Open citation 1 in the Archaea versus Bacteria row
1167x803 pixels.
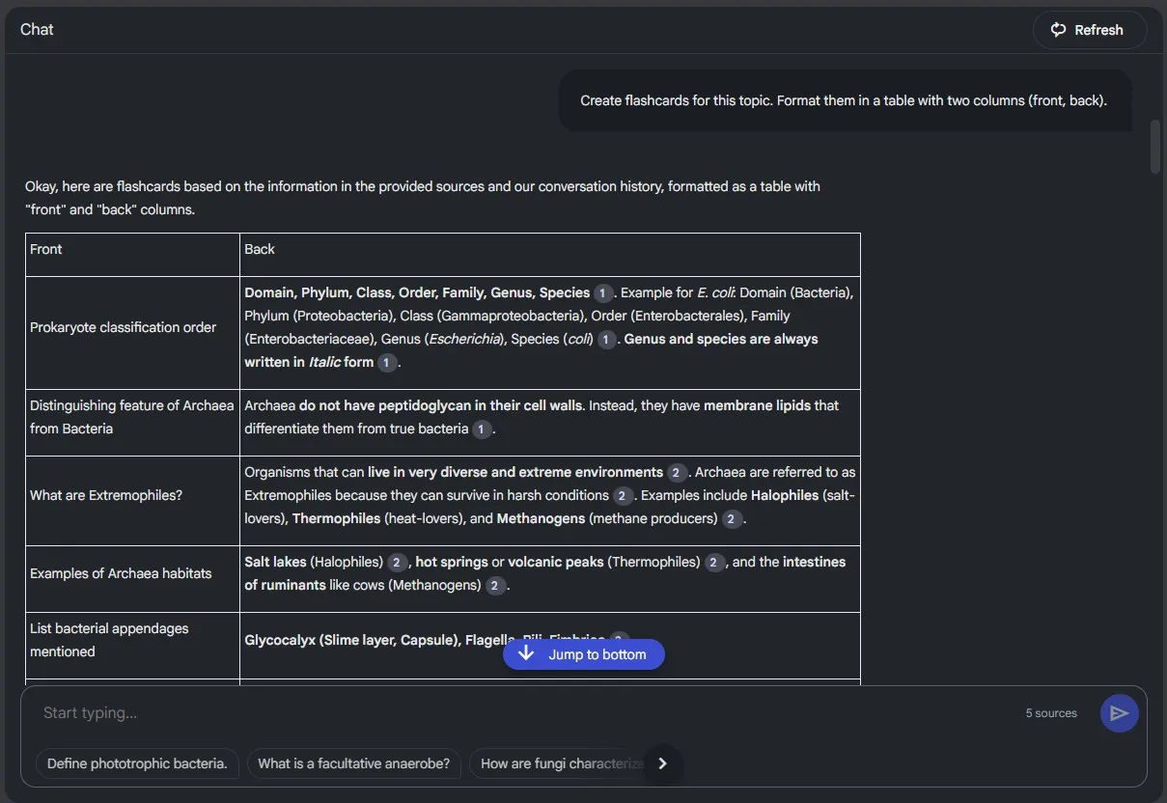(x=482, y=429)
